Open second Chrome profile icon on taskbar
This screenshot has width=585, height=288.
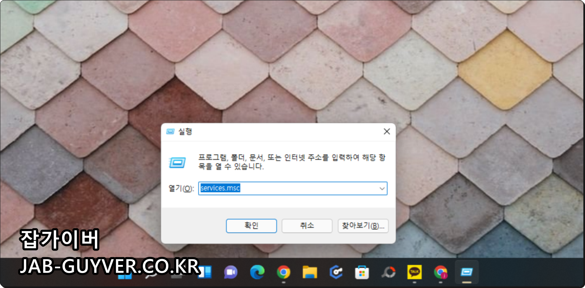click(441, 272)
